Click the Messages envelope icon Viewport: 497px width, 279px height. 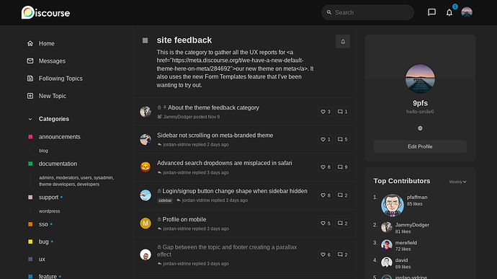[30, 61]
